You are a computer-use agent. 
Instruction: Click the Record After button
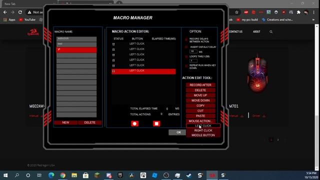pos(200,85)
